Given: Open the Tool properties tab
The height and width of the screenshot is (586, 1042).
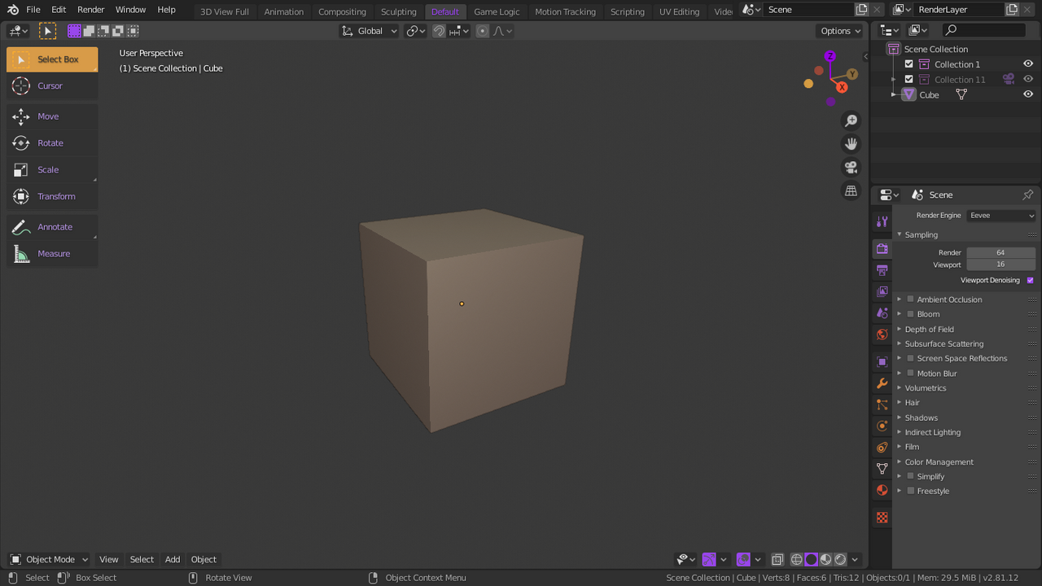Looking at the screenshot, I should [x=882, y=222].
